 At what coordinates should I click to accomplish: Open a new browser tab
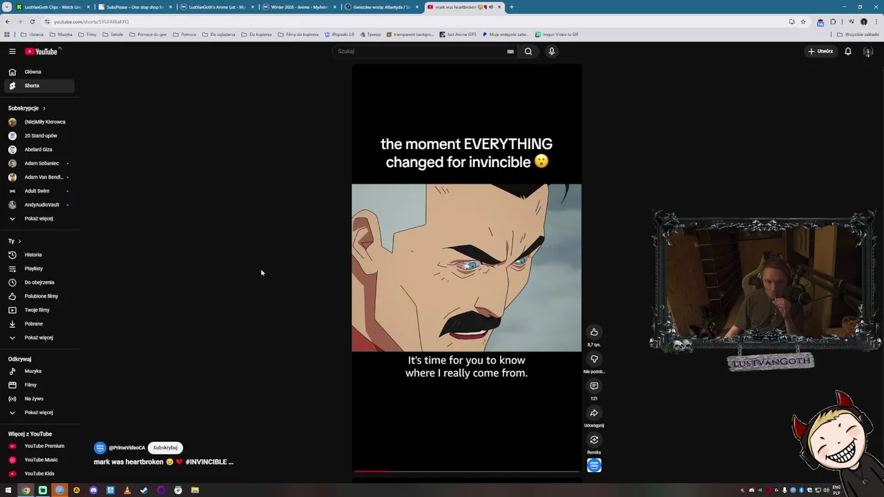[511, 7]
